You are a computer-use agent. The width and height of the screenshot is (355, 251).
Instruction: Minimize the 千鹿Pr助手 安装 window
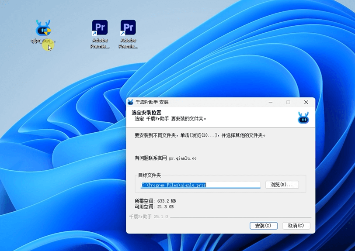pyautogui.click(x=271, y=102)
